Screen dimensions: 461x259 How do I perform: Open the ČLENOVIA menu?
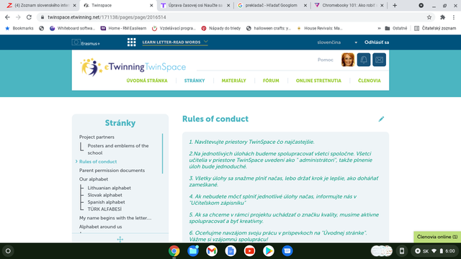[x=370, y=81]
